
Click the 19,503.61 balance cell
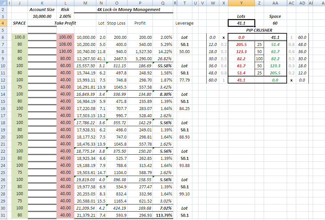coord(85,172)
